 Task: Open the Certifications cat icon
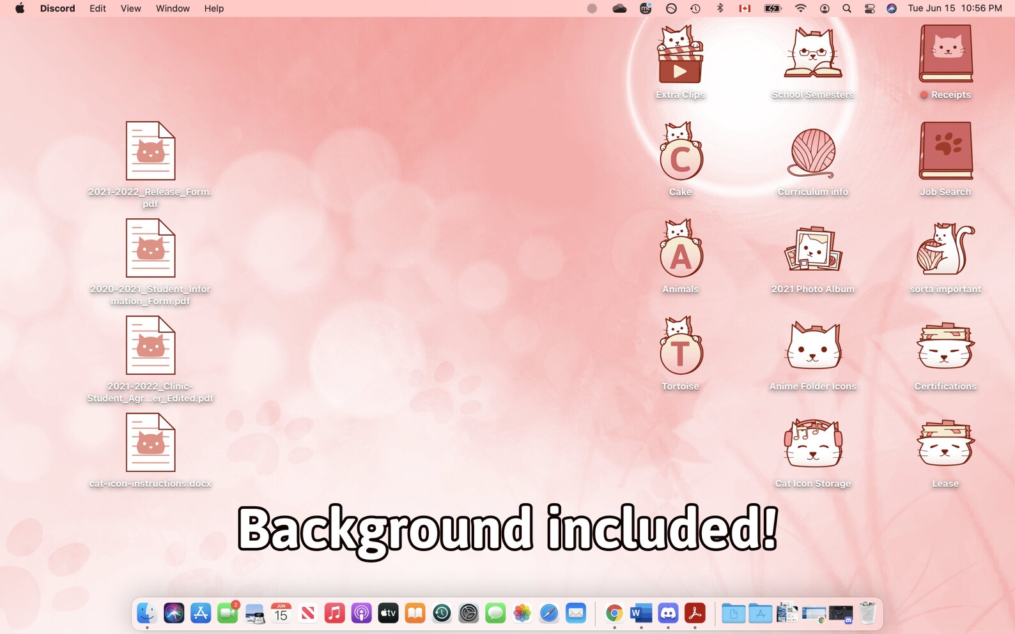[x=945, y=346]
